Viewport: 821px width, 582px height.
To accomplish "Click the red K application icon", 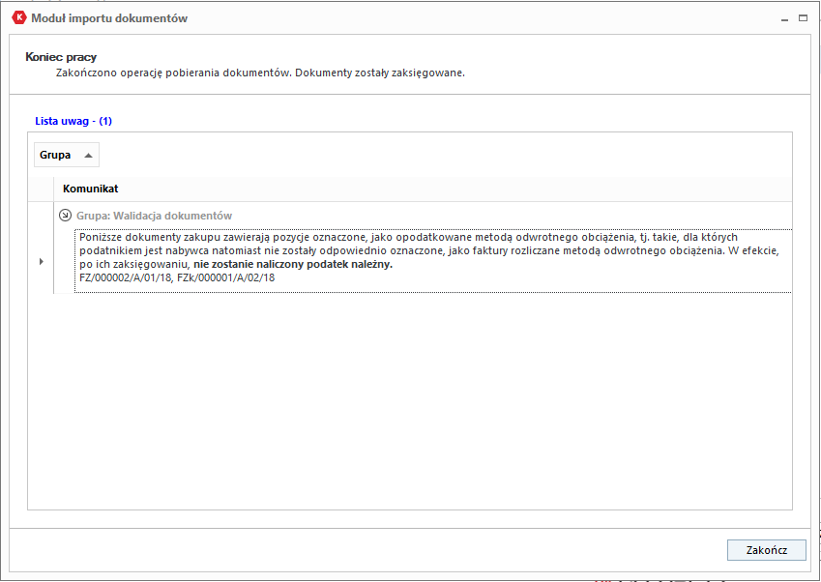I will point(17,17).
